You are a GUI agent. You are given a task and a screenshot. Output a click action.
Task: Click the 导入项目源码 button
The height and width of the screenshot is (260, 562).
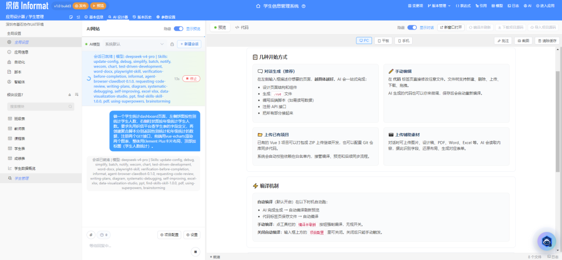tap(543, 28)
